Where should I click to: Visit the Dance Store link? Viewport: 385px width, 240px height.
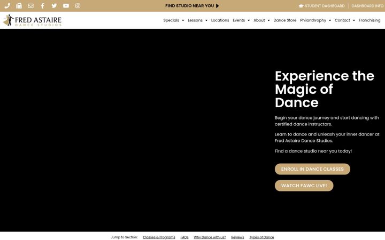[285, 20]
